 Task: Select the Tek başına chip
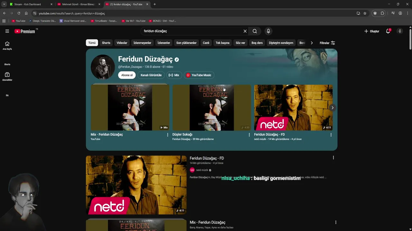click(222, 43)
